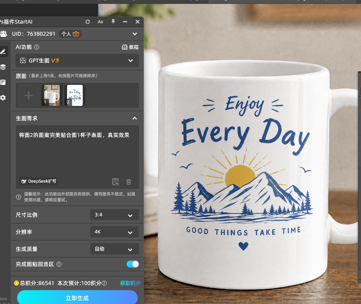
Task: Open the settings gear sidebar icon
Action: pos(3,98)
